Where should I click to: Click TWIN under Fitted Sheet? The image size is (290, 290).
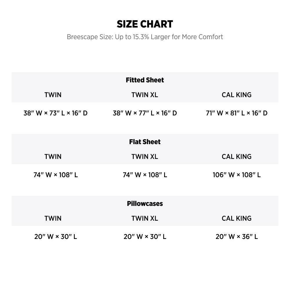pyautogui.click(x=53, y=95)
